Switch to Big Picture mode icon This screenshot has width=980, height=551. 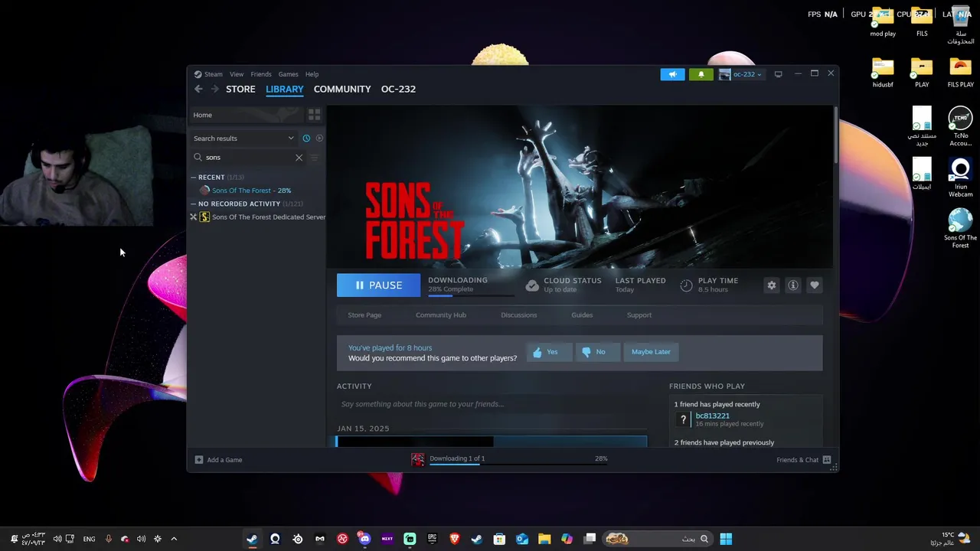pyautogui.click(x=778, y=74)
